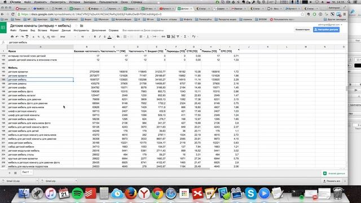The height and width of the screenshot is (203, 361).
Task: Select the Мебель section header cell
Action: [x=40, y=68]
